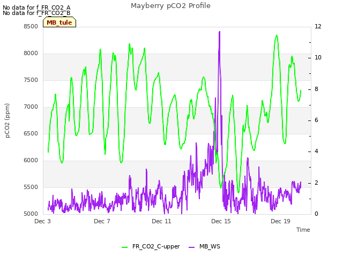Click the 6500 left axis value
Image resolution: width=343 pixels, height=257 pixels.
click(x=31, y=133)
